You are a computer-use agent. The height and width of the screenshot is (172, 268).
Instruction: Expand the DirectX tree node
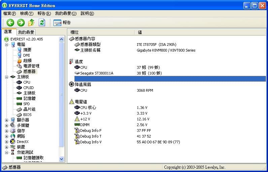6,142
